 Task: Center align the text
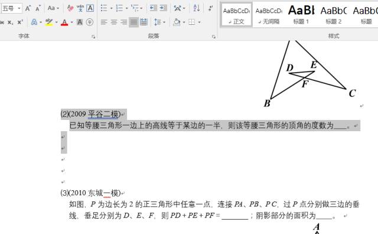pyautogui.click(x=114, y=22)
